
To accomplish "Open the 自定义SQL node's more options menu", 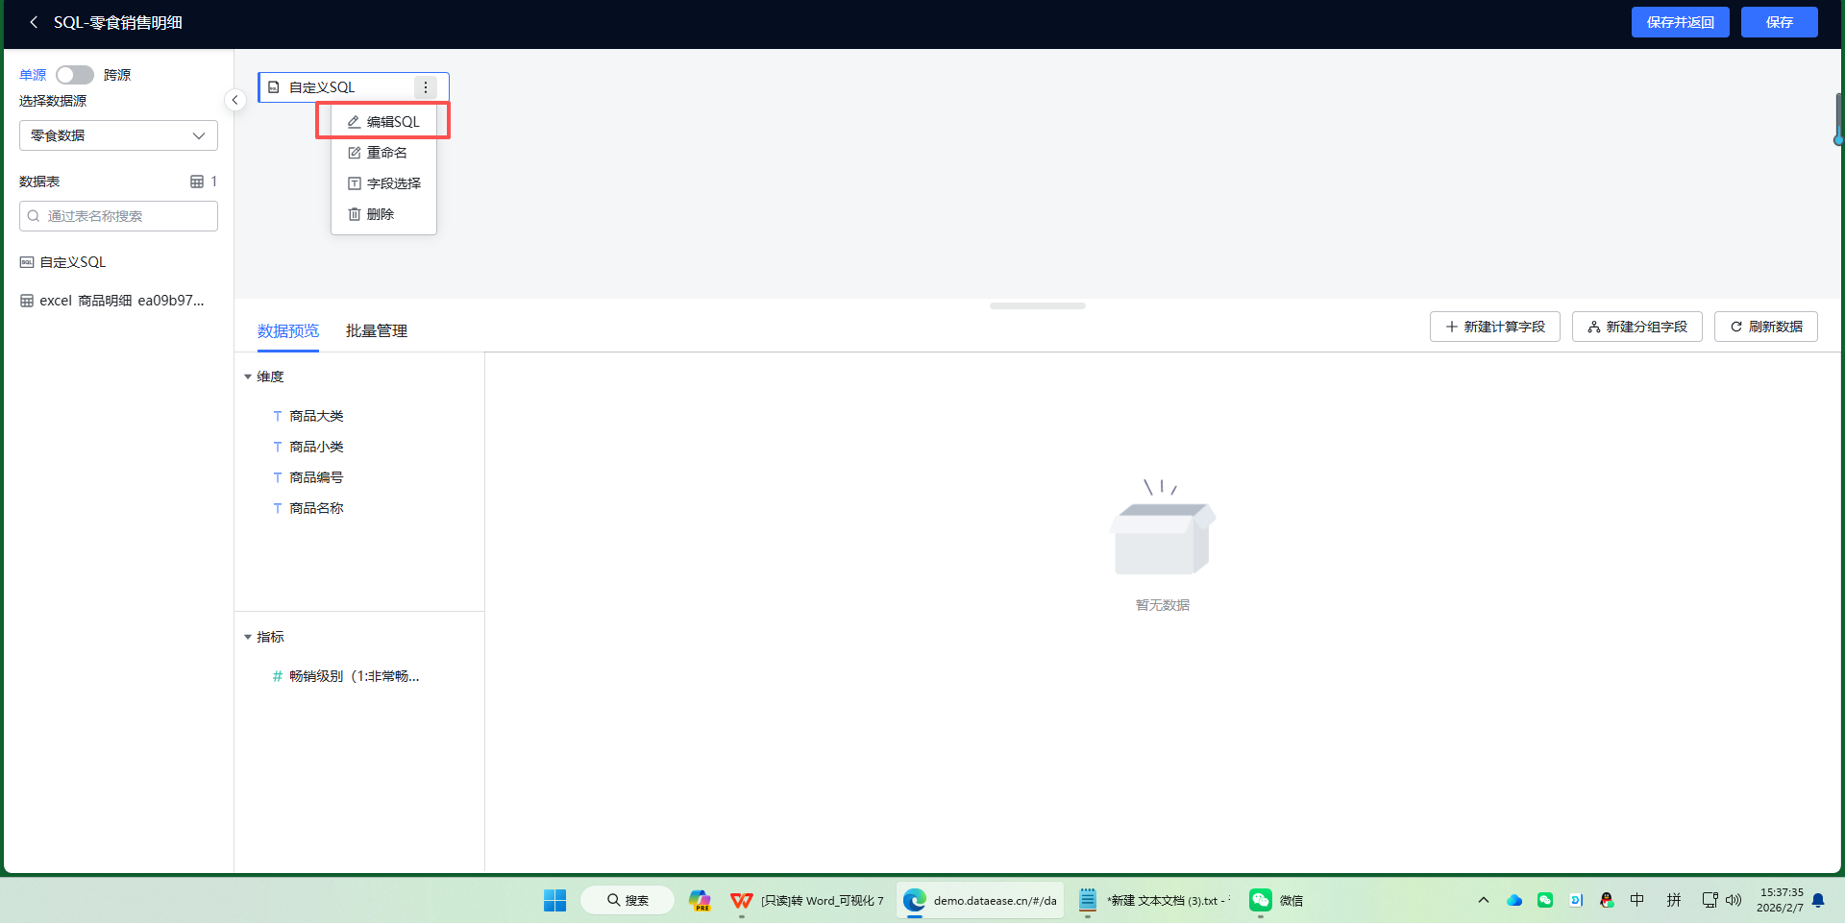I will coord(426,87).
